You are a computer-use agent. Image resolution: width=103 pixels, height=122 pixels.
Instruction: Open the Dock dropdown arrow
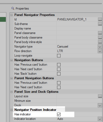[100, 105]
